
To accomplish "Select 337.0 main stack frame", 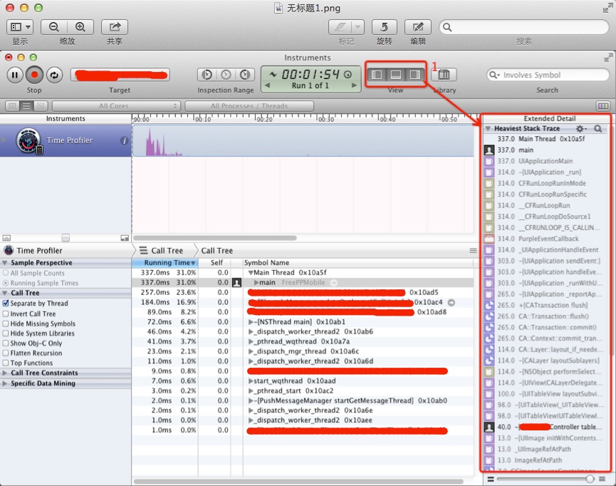I will pyautogui.click(x=546, y=150).
